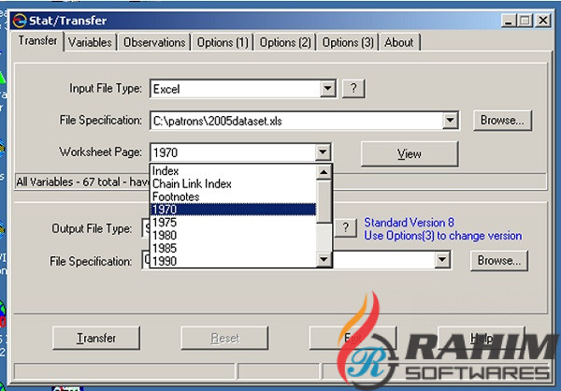This screenshot has width=561, height=391.
Task: Open the Observations tab
Action: [154, 42]
